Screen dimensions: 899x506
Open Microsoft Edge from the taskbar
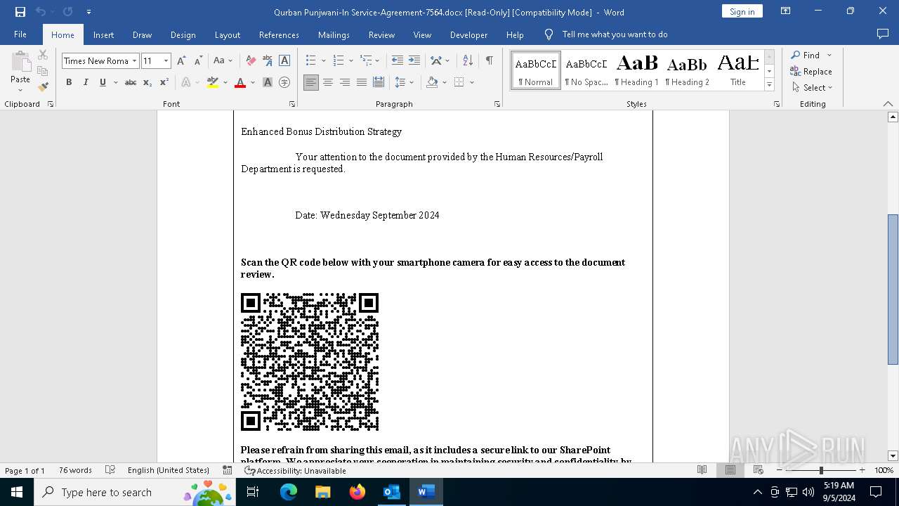pyautogui.click(x=289, y=492)
